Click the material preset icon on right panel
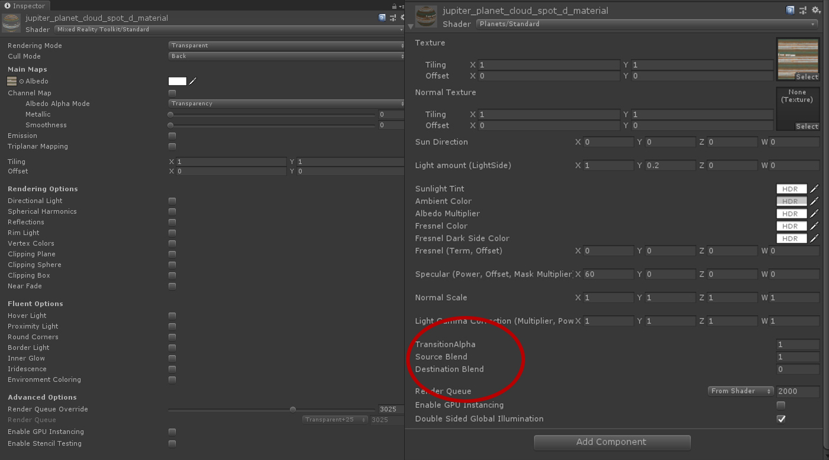 (802, 9)
